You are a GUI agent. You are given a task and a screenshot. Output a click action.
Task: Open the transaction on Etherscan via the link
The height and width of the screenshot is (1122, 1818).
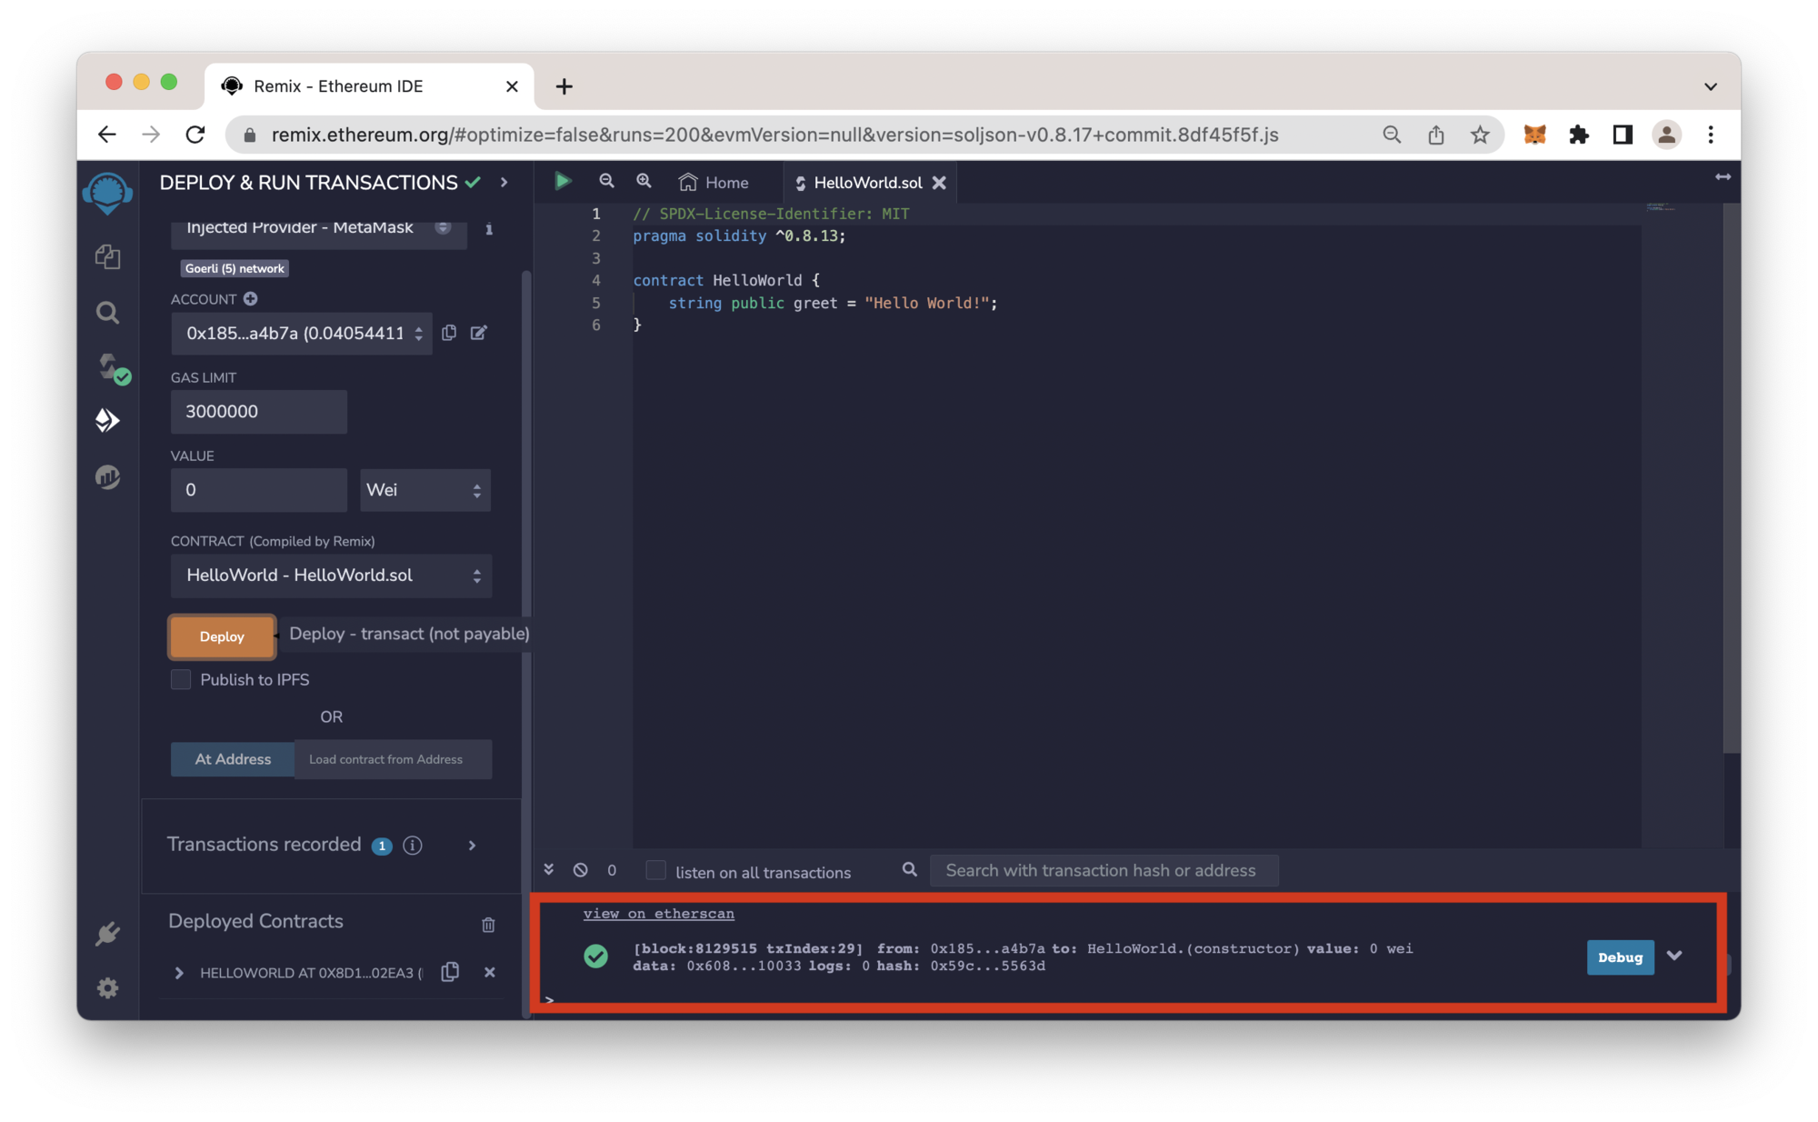[659, 913]
